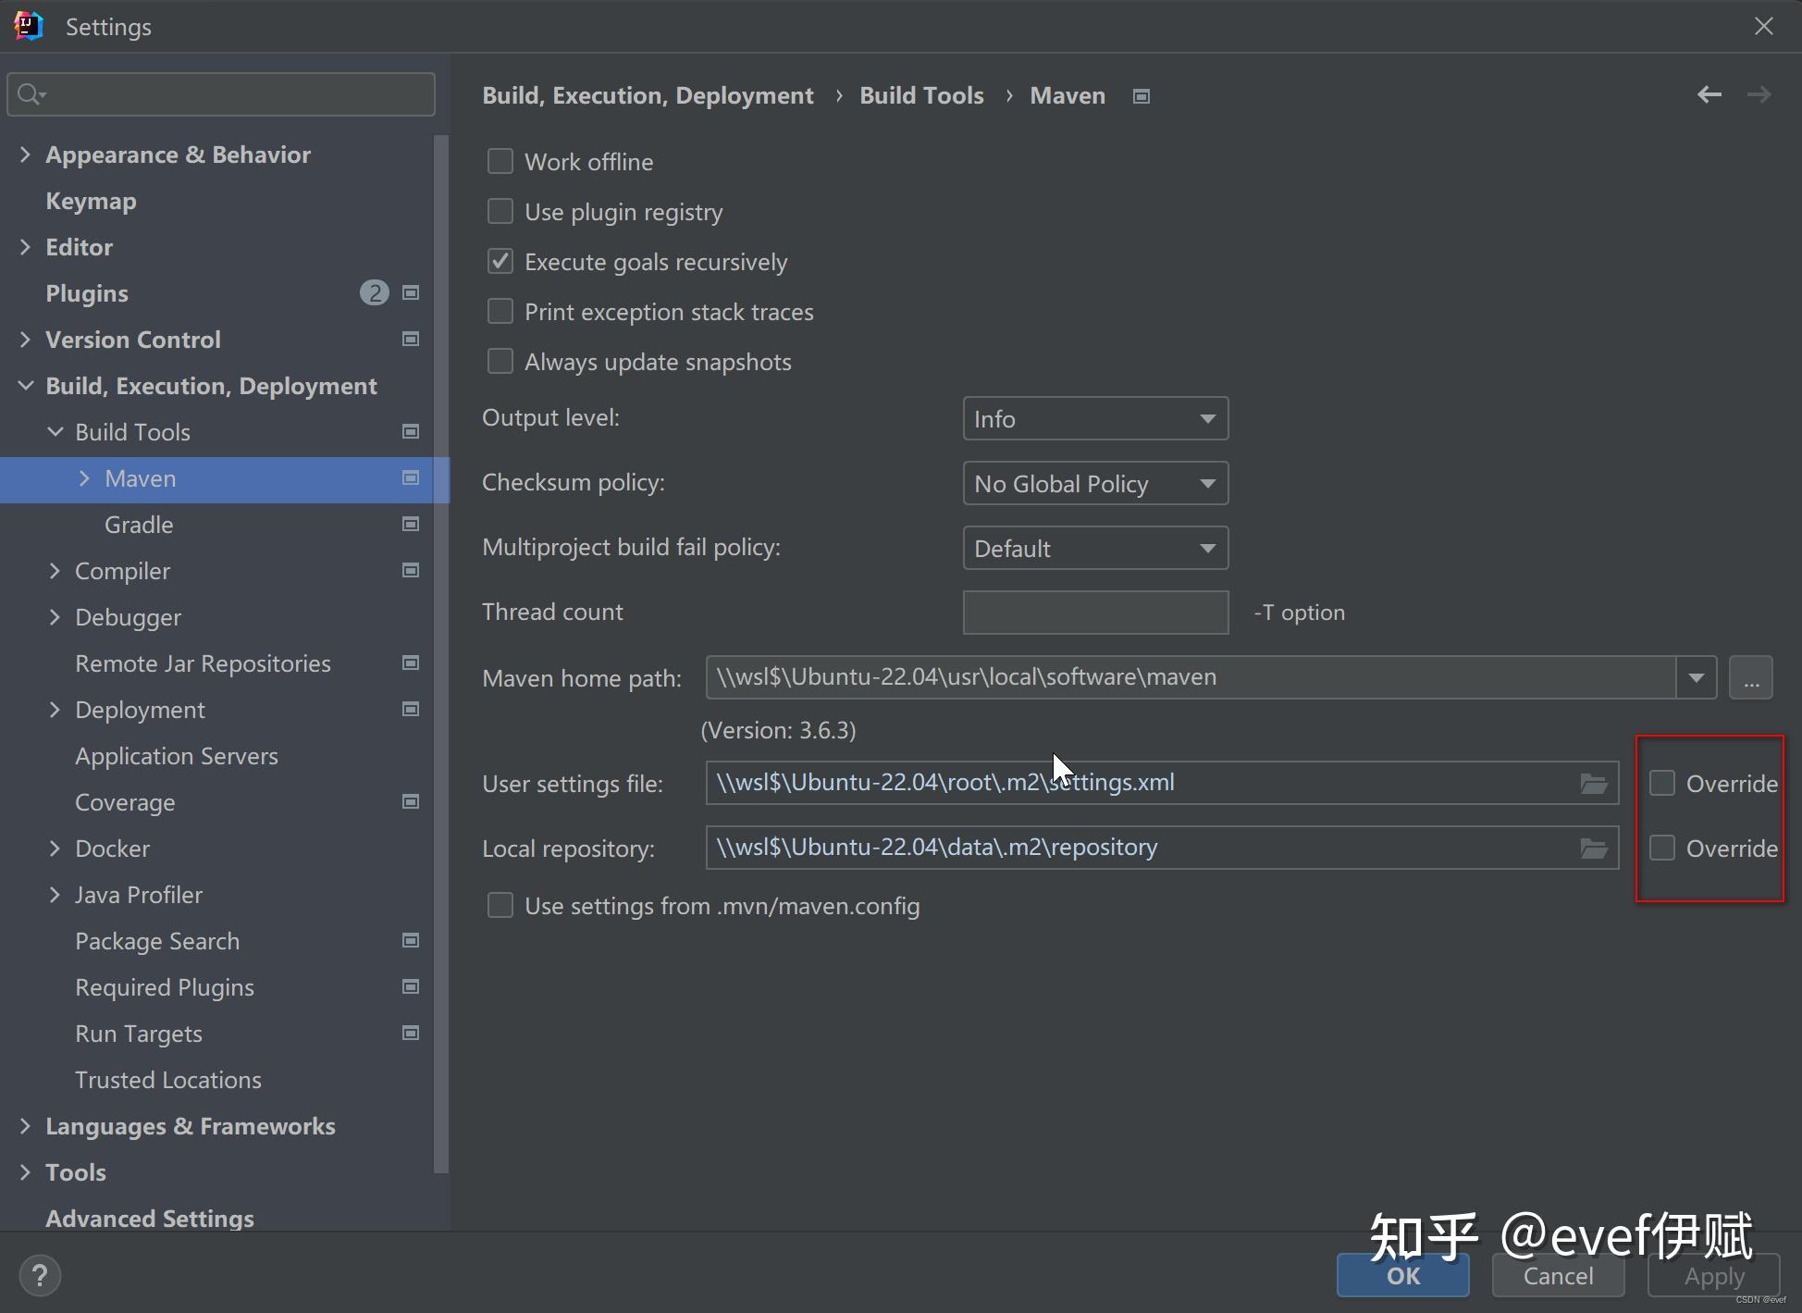Open the Keymap settings page
This screenshot has width=1802, height=1313.
click(x=91, y=201)
